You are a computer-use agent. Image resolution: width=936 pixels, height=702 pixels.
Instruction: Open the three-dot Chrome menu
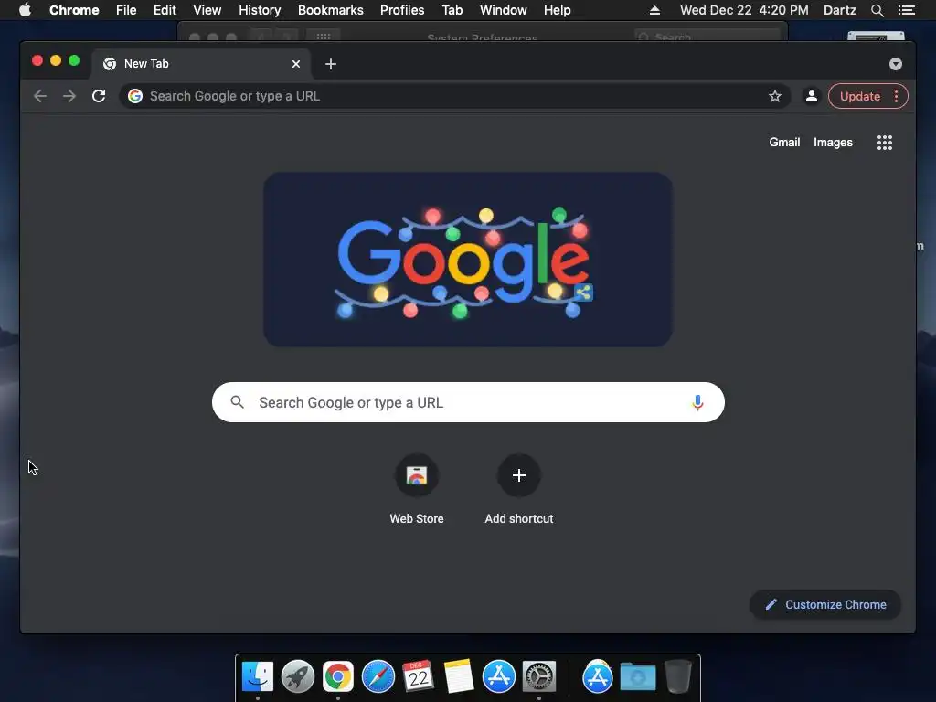[x=896, y=96]
